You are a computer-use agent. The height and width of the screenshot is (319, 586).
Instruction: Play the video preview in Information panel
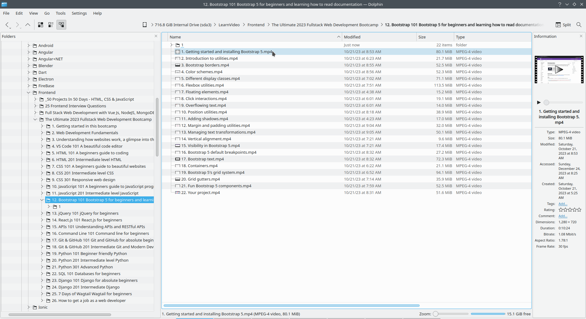pos(539,102)
